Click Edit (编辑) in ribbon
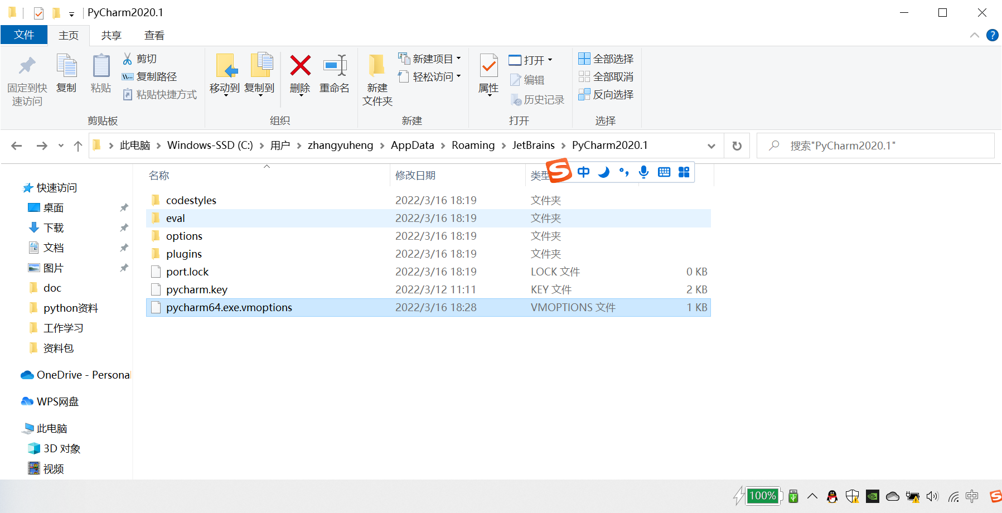Image resolution: width=1002 pixels, height=513 pixels. pyautogui.click(x=527, y=80)
